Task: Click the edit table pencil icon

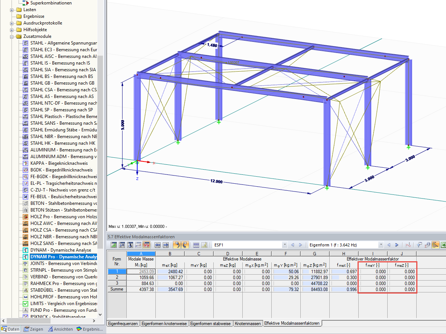Action: tap(204, 245)
